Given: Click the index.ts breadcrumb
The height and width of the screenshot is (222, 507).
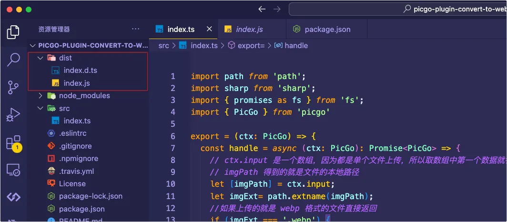Looking at the screenshot, I should click(x=199, y=46).
